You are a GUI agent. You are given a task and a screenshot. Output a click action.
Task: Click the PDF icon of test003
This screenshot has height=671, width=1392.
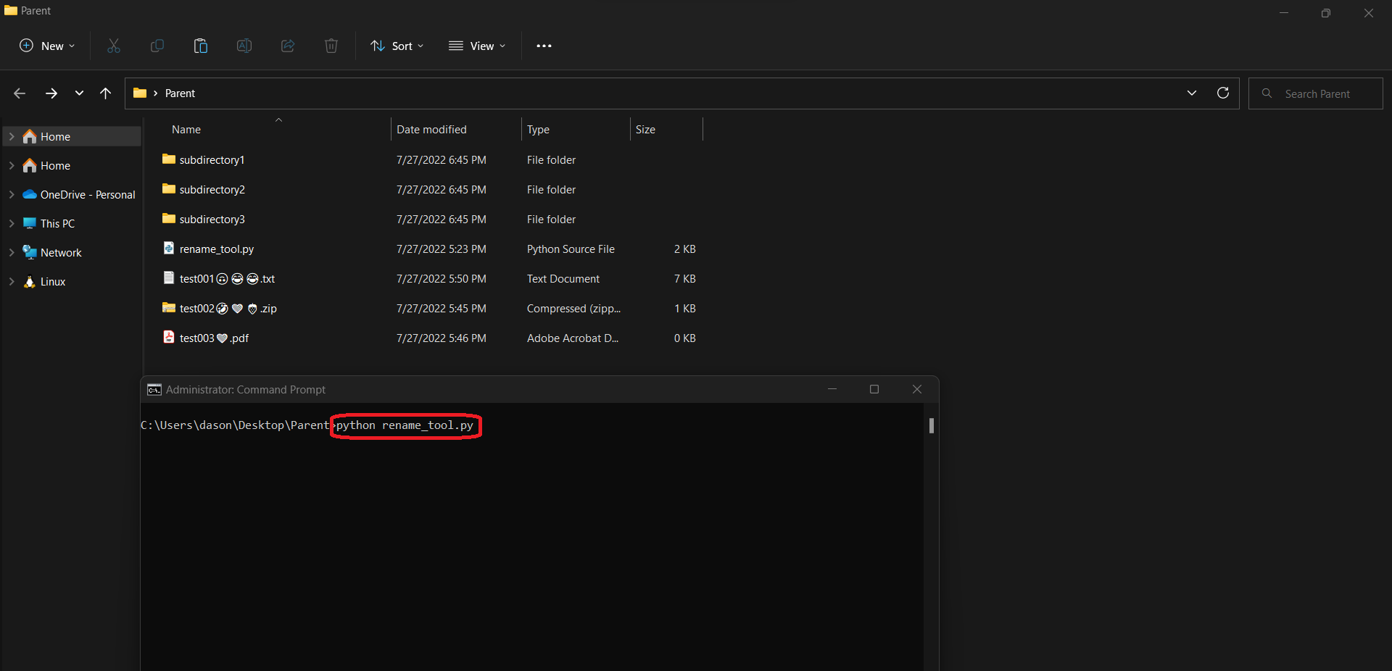click(169, 337)
